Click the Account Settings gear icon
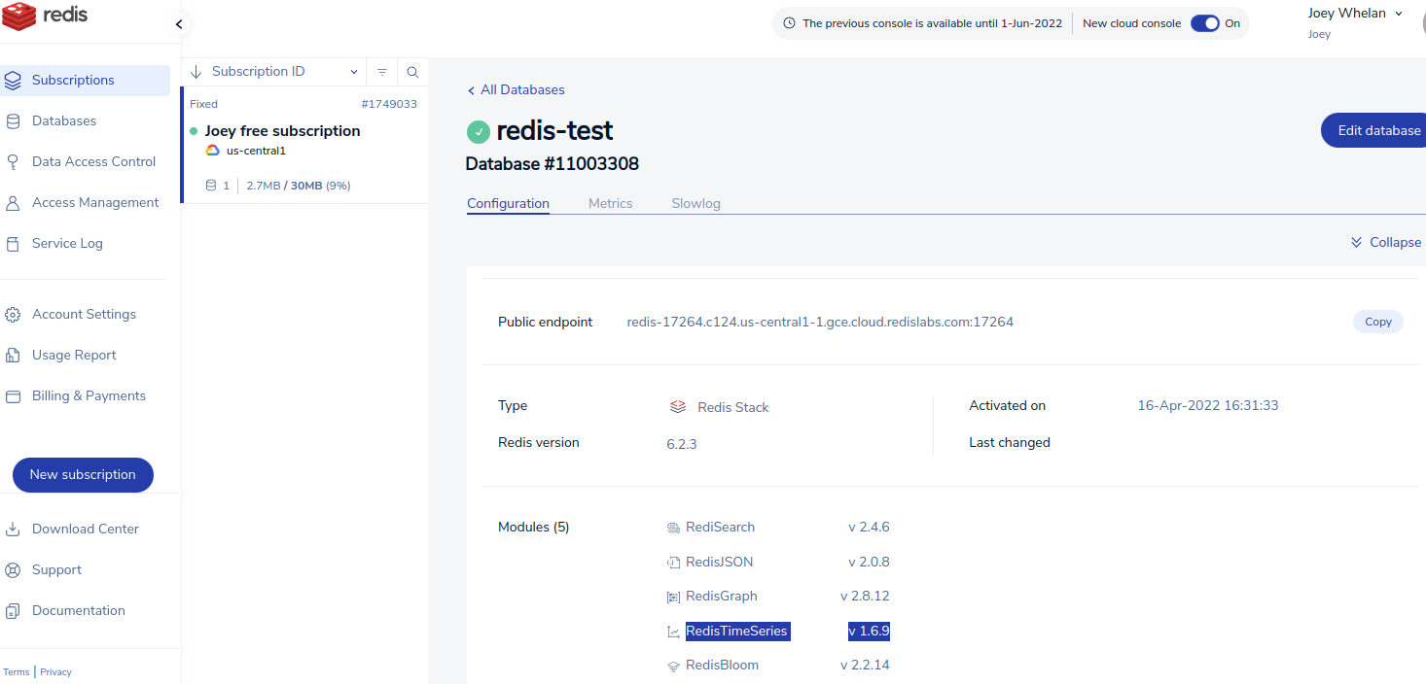Image resolution: width=1426 pixels, height=684 pixels. (13, 315)
